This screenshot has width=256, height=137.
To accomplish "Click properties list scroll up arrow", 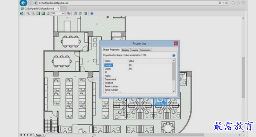I will (x=174, y=61).
